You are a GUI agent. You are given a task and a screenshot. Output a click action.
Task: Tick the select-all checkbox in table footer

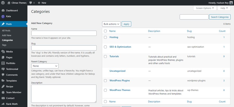pyautogui.click(x=105, y=102)
